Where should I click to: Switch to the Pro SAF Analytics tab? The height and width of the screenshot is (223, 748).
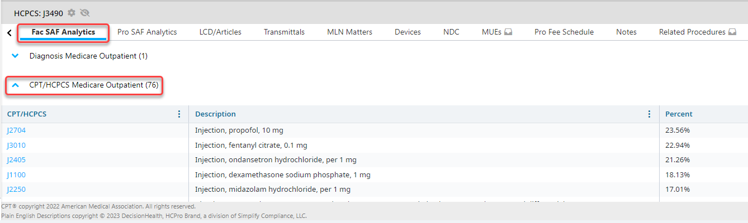click(x=147, y=32)
